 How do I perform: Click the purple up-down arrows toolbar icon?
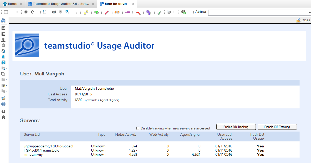(149, 12)
